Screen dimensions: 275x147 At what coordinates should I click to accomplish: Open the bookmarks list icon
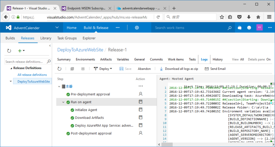(230, 17)
